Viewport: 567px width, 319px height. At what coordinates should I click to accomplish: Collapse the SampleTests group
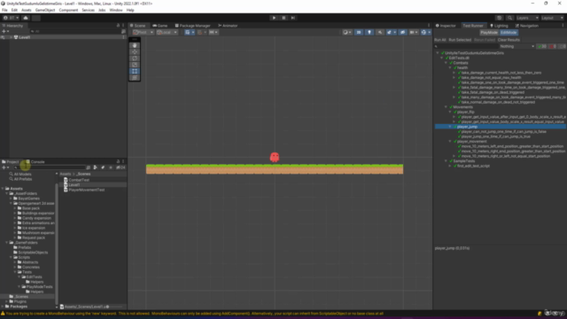point(446,161)
